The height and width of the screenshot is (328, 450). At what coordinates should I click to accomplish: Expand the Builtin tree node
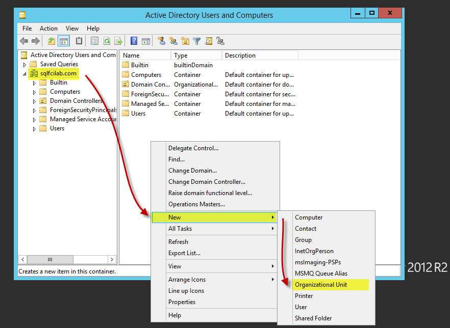click(34, 83)
